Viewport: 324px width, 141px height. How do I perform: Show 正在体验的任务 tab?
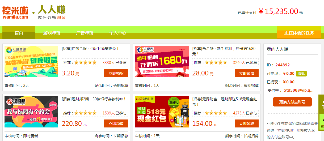[299, 33]
